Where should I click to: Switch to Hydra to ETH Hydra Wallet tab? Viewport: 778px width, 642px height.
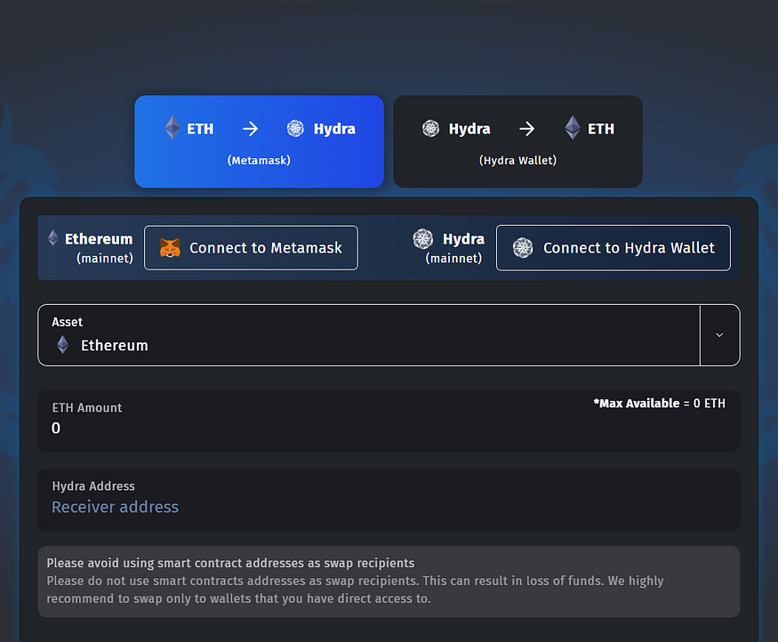pyautogui.click(x=518, y=141)
